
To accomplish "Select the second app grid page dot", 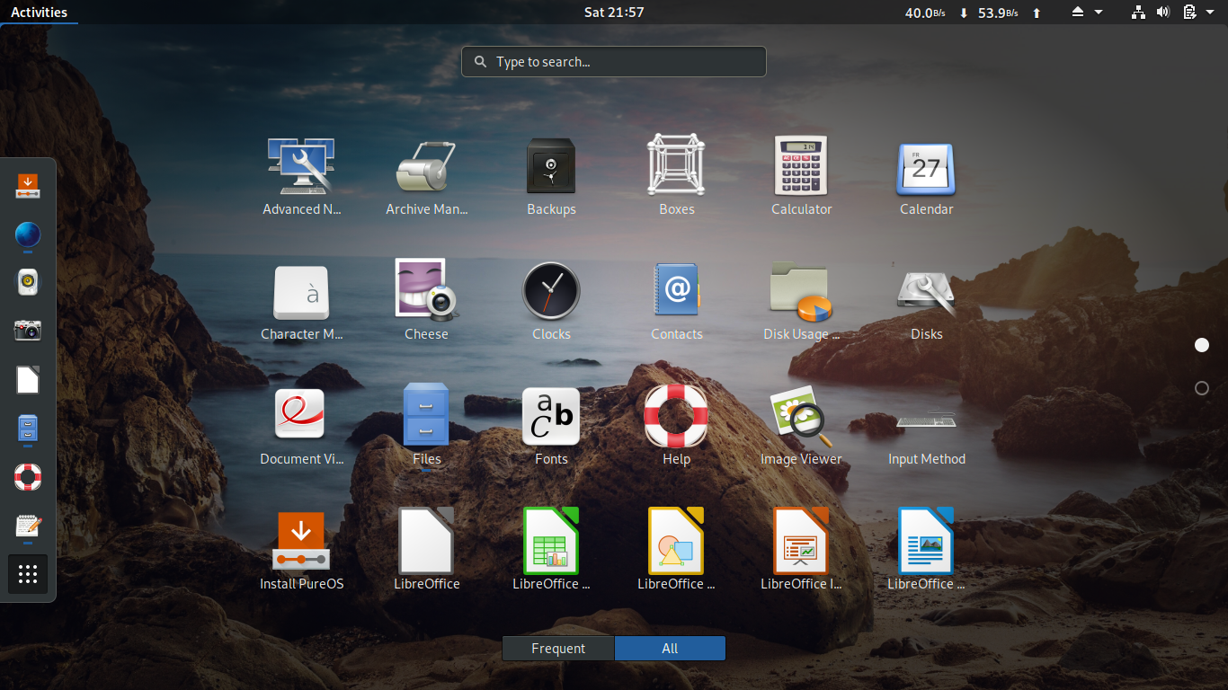I will point(1202,388).
